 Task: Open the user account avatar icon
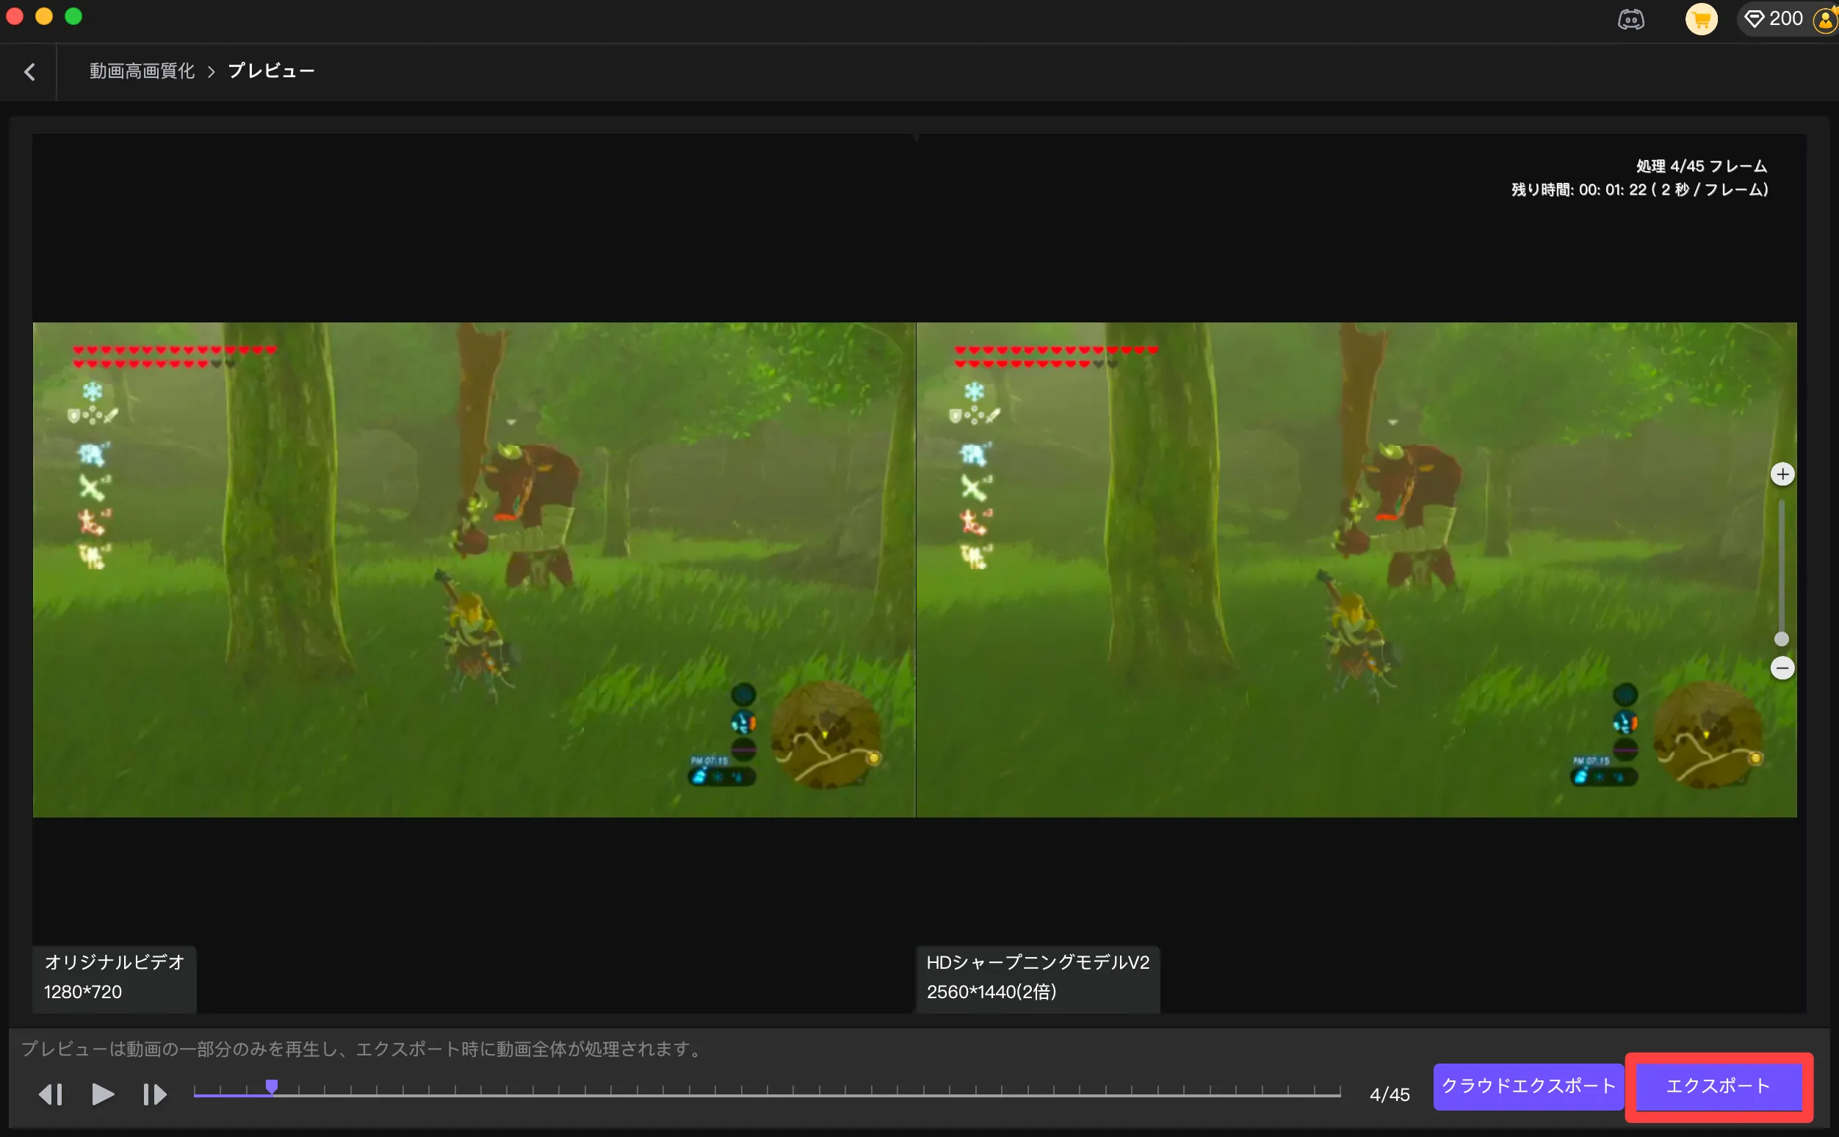click(1827, 19)
